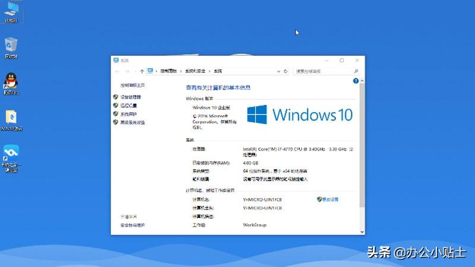Click the computer name value beside 计算机名
This screenshot has height=267, width=475.
262,199
